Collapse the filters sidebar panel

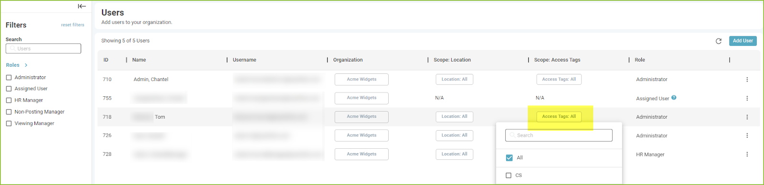click(x=82, y=6)
